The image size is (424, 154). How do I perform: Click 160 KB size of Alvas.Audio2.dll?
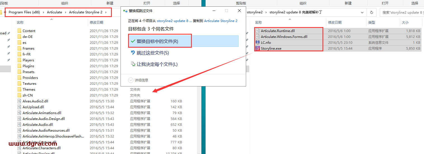(176, 101)
